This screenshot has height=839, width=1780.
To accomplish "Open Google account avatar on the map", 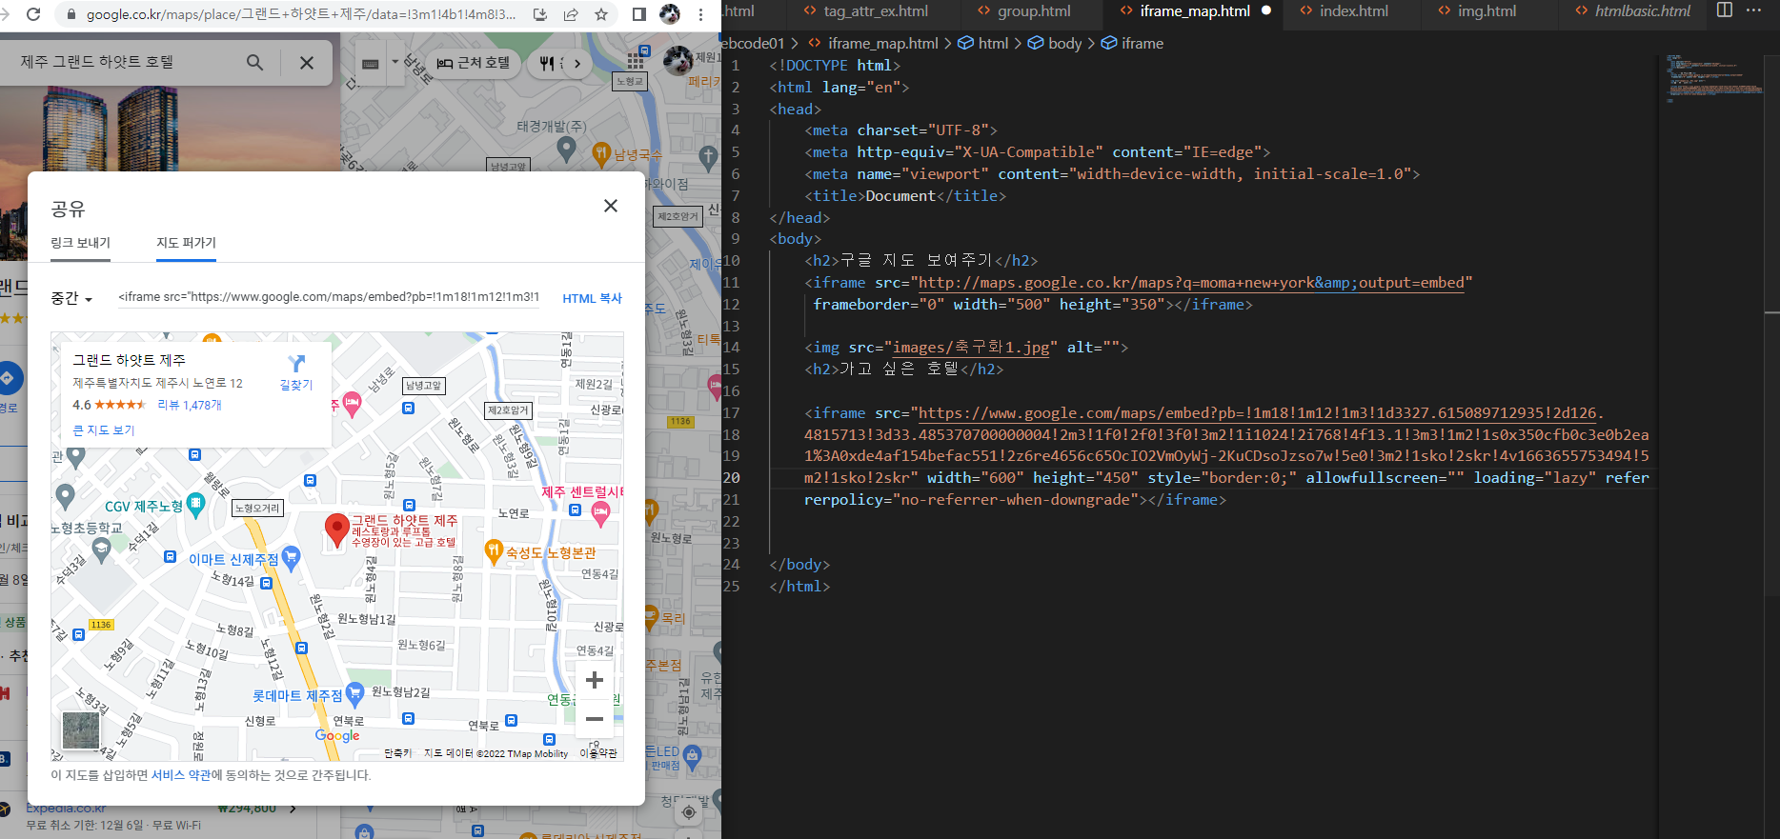I will click(678, 61).
